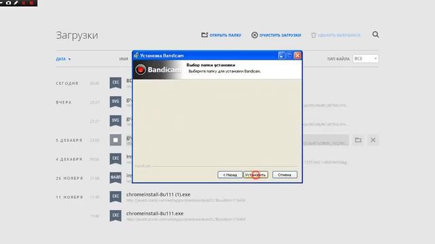Click the Загрузки page heading

(x=77, y=35)
